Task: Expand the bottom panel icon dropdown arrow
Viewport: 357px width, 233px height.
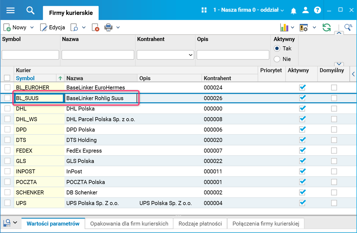Action: click(15, 223)
